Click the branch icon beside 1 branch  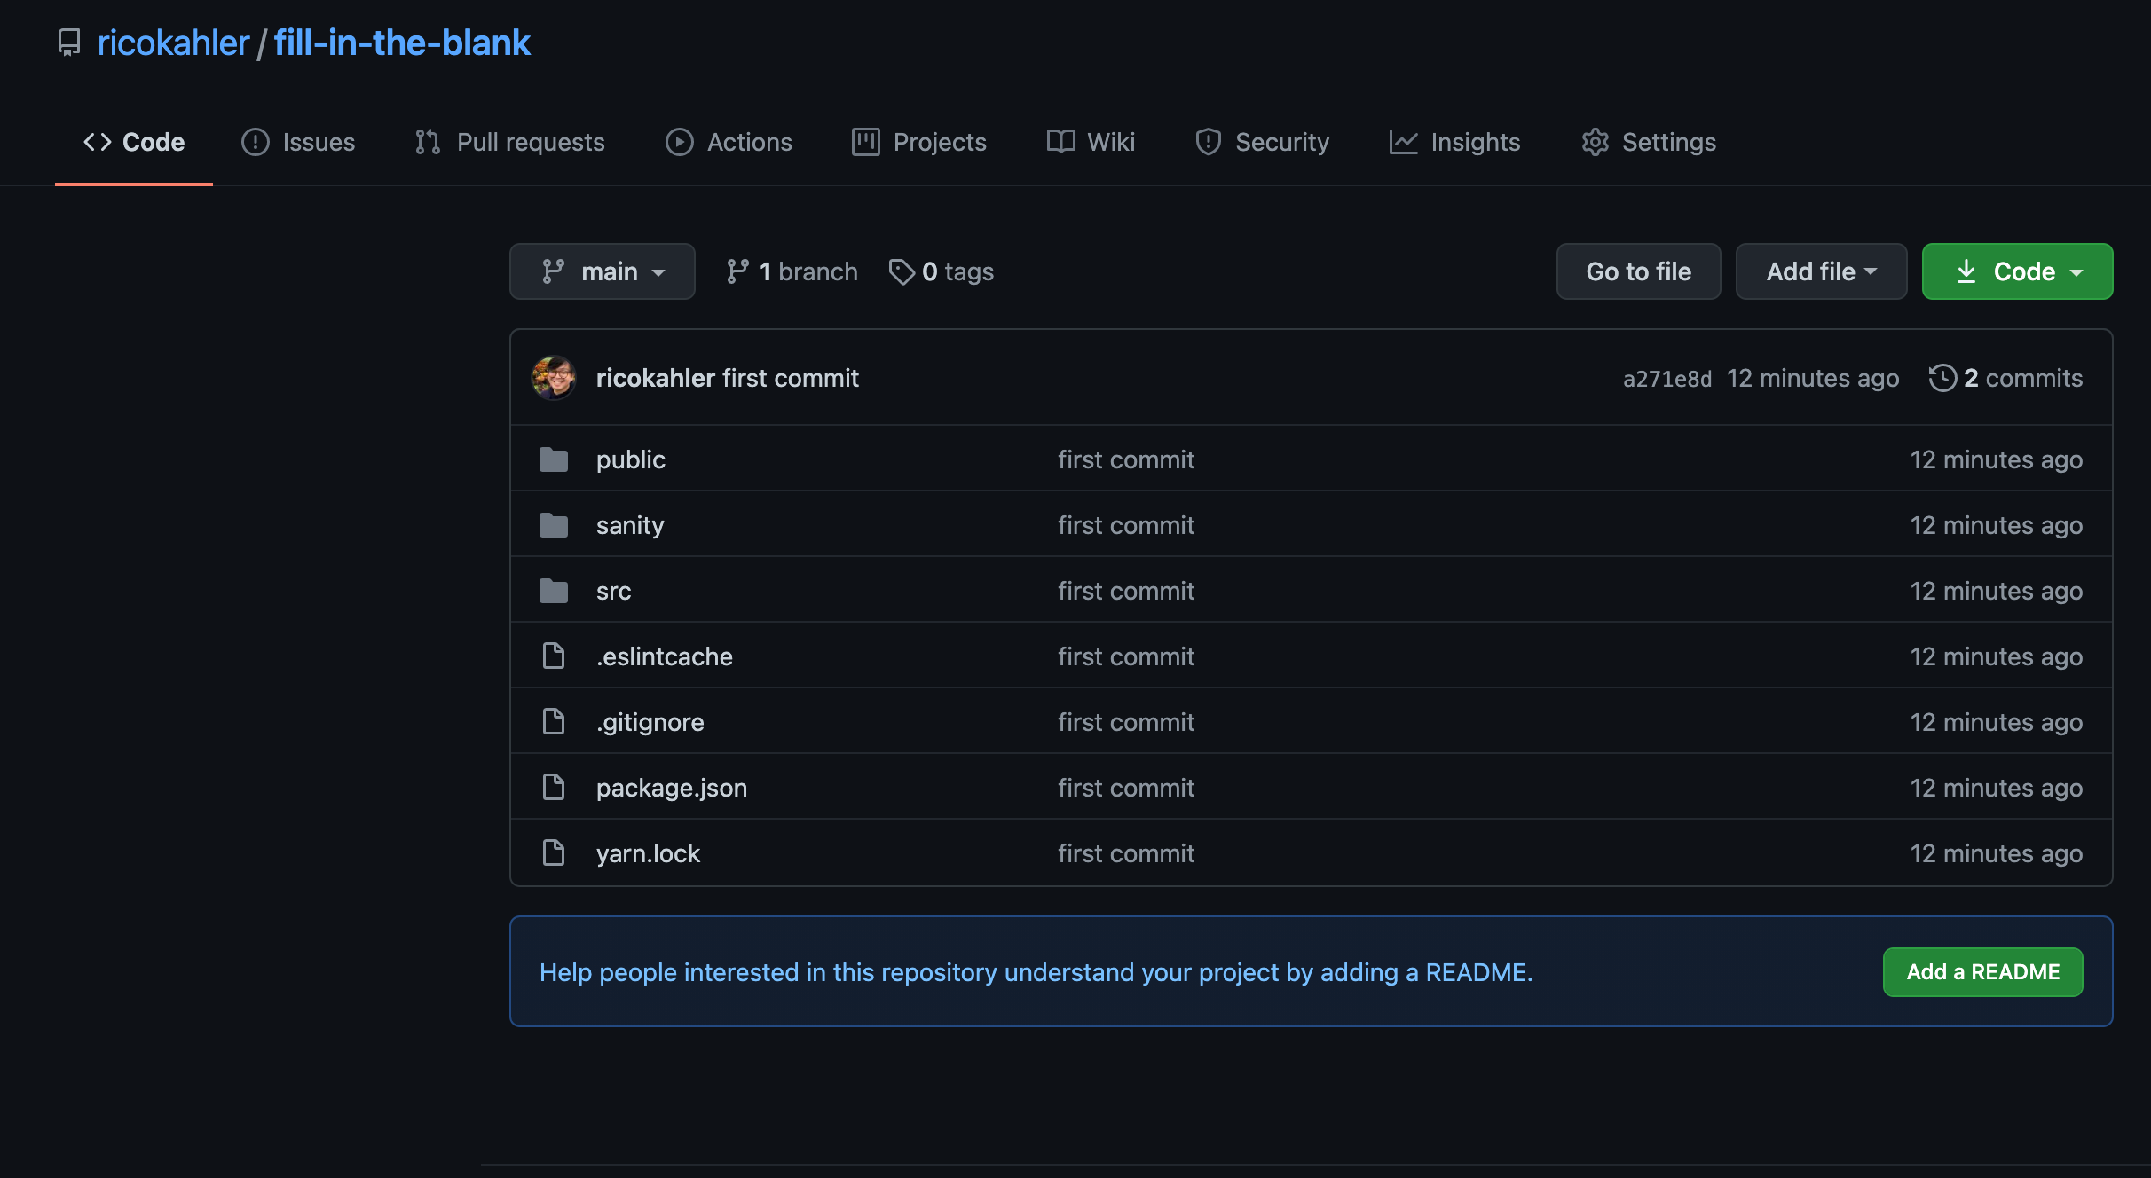click(x=737, y=271)
